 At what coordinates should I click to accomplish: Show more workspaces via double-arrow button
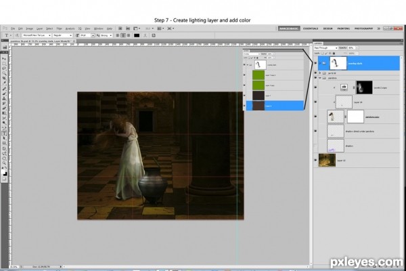pyautogui.click(x=378, y=28)
